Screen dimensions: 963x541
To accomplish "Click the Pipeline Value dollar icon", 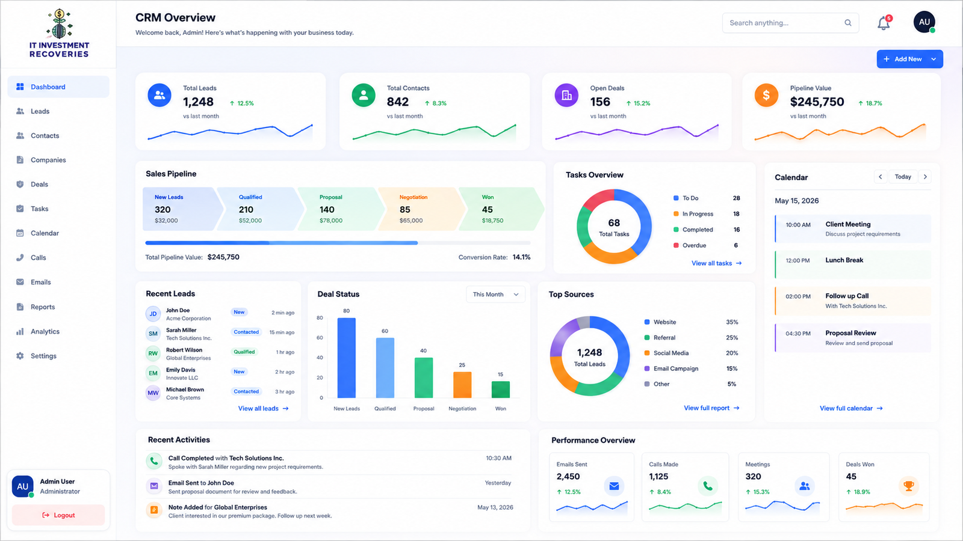I will tap(766, 95).
